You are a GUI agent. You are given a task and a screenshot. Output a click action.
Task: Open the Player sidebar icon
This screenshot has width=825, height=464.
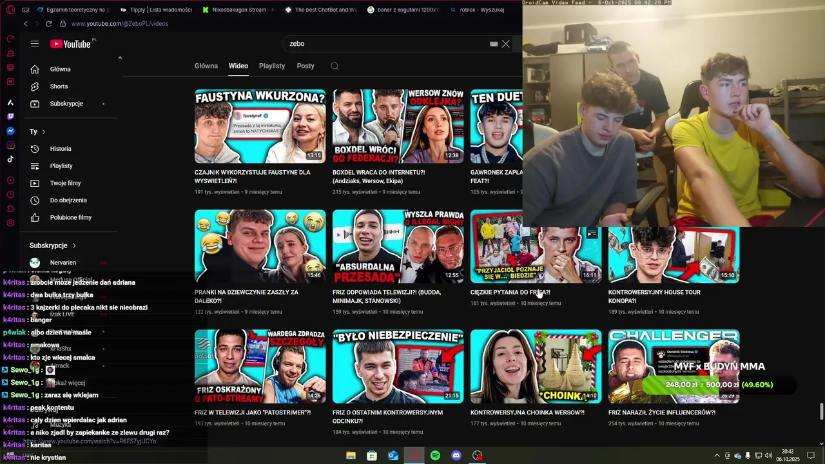click(x=10, y=180)
